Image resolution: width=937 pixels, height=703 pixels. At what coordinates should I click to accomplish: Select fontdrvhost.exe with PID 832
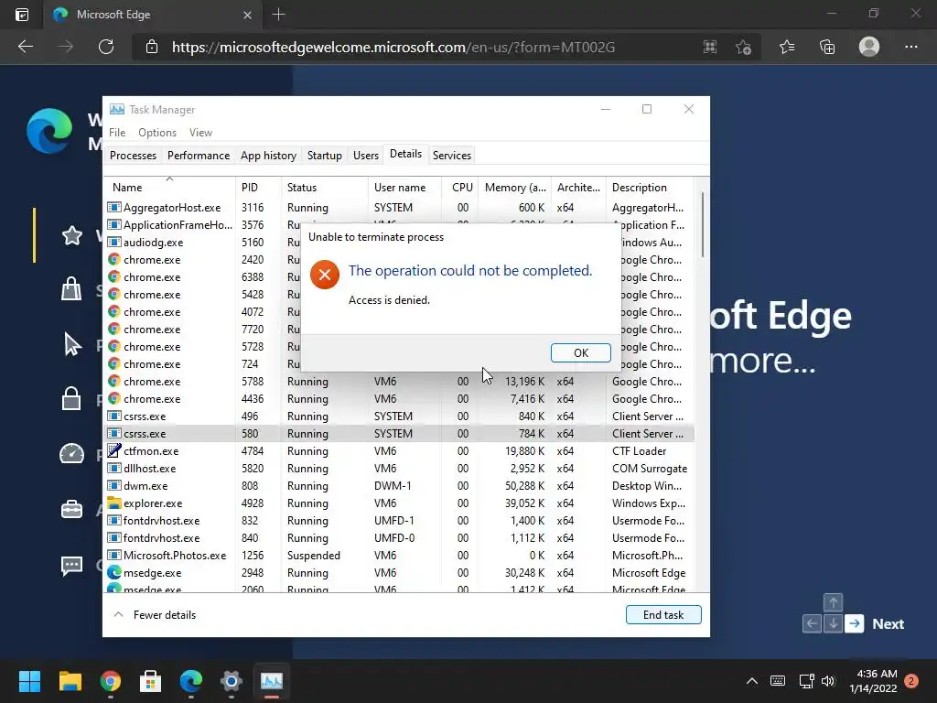click(x=399, y=520)
